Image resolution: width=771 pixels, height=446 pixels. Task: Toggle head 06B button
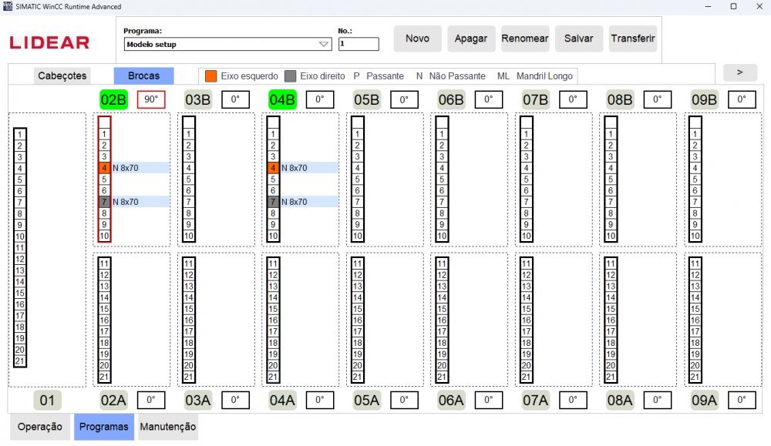(x=451, y=99)
